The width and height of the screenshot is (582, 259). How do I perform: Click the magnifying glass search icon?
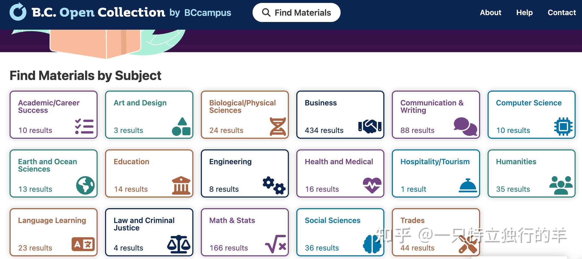click(266, 12)
